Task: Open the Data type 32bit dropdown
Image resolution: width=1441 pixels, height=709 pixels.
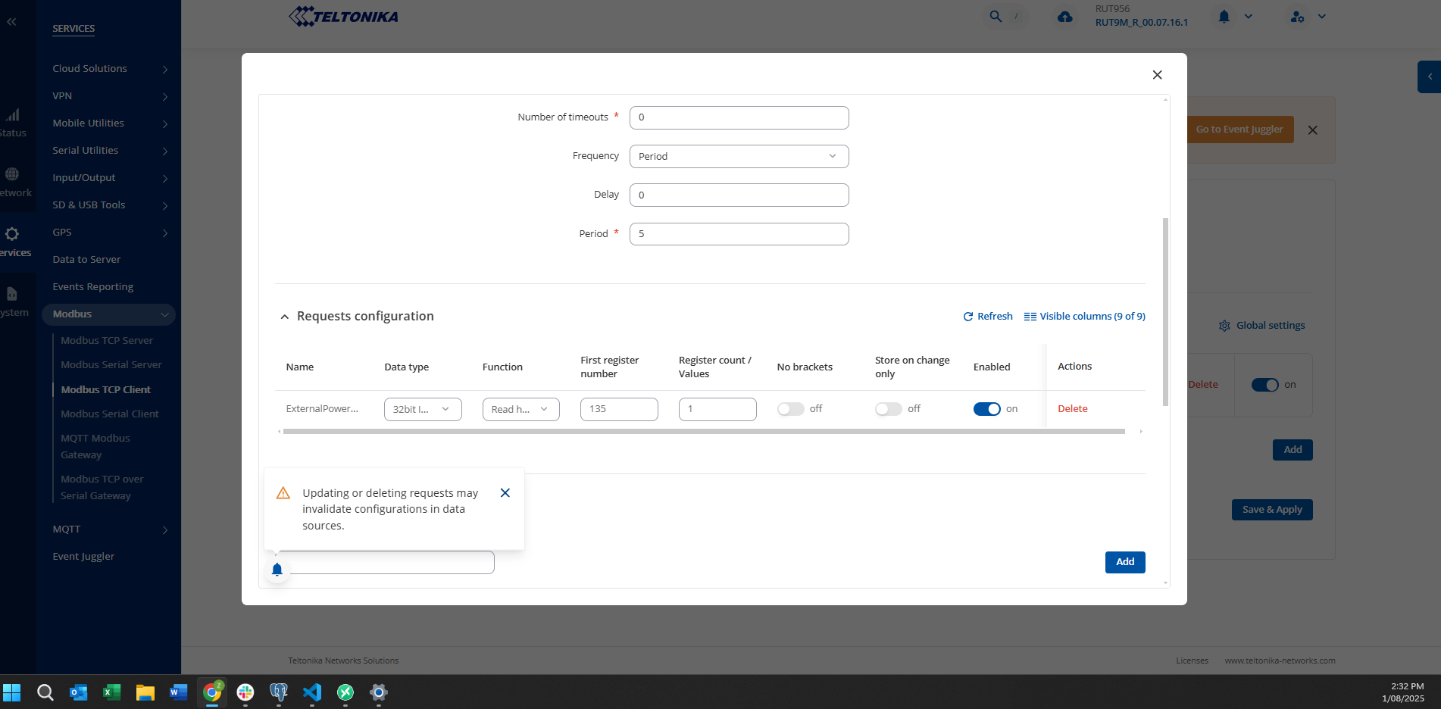Action: (423, 409)
